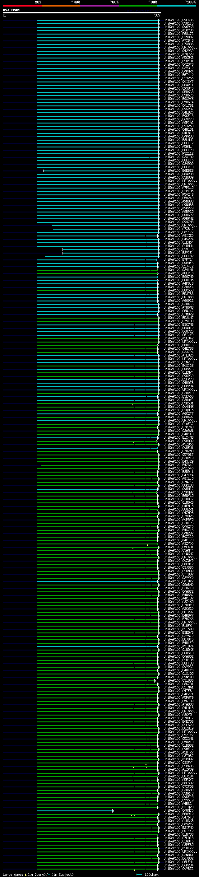Click the alignment bar for UniRef100_Q9LK36
199x877 pixels.
pos(98,21)
